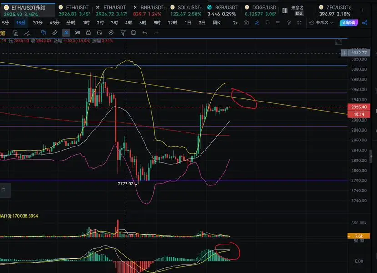377x273 pixels.
Task: Select the blue text annotation tool
Action: pyautogui.click(x=44, y=33)
